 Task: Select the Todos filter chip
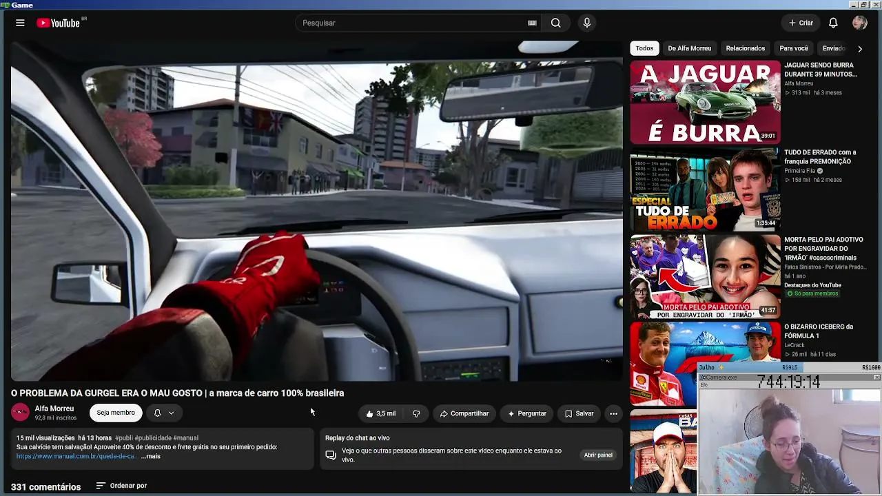click(x=644, y=48)
